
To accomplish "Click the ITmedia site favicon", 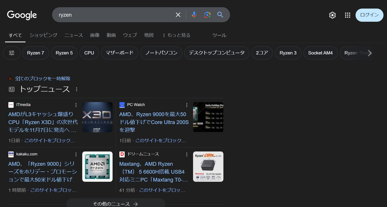I will click(x=11, y=105).
